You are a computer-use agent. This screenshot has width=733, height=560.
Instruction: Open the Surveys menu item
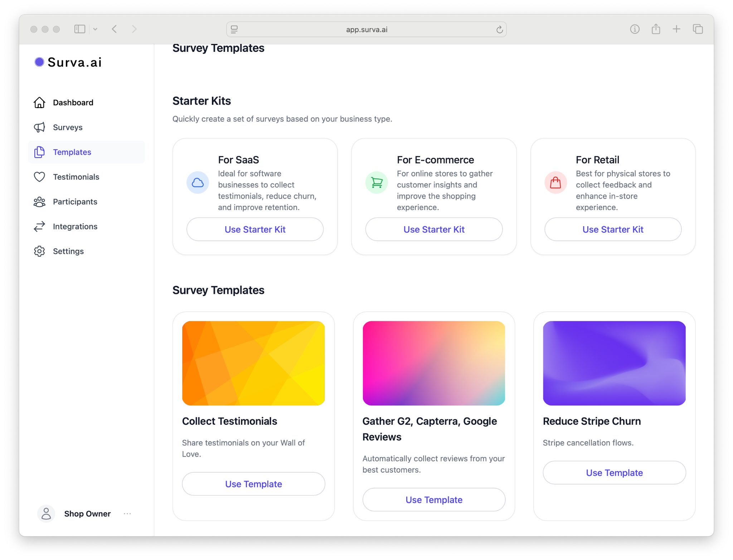68,127
